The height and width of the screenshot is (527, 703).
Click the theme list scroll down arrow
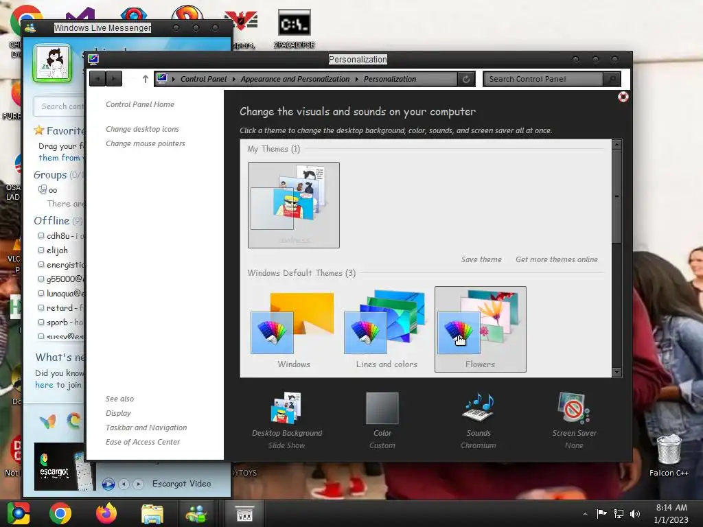617,372
